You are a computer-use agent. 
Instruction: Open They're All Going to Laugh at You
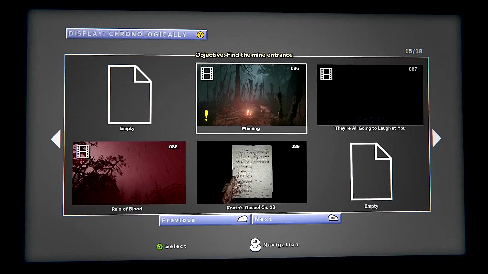370,95
